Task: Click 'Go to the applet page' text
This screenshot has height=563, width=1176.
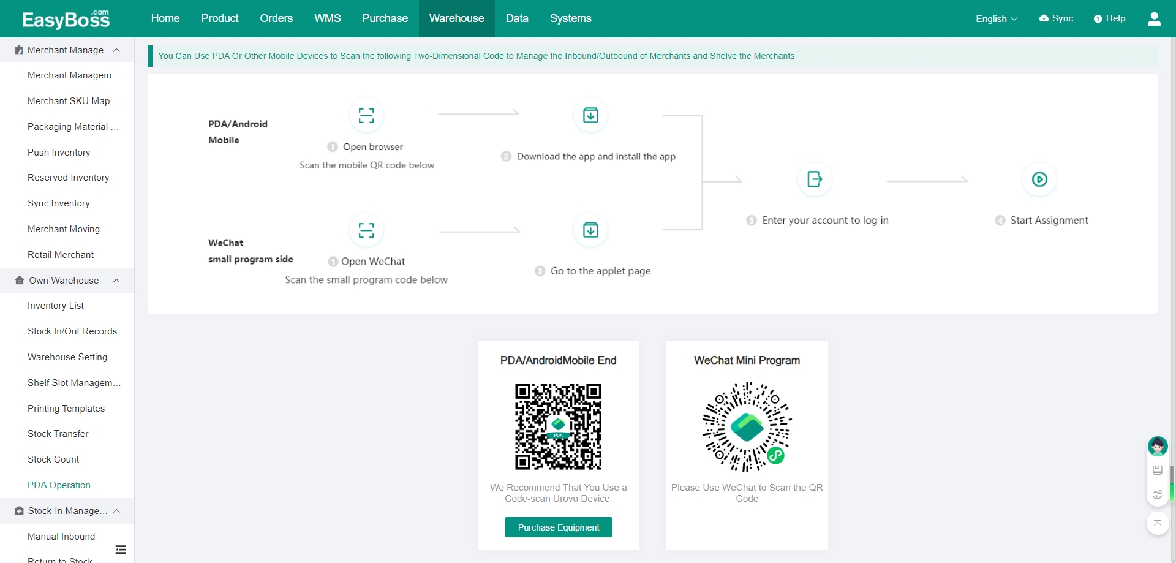Action: tap(600, 271)
